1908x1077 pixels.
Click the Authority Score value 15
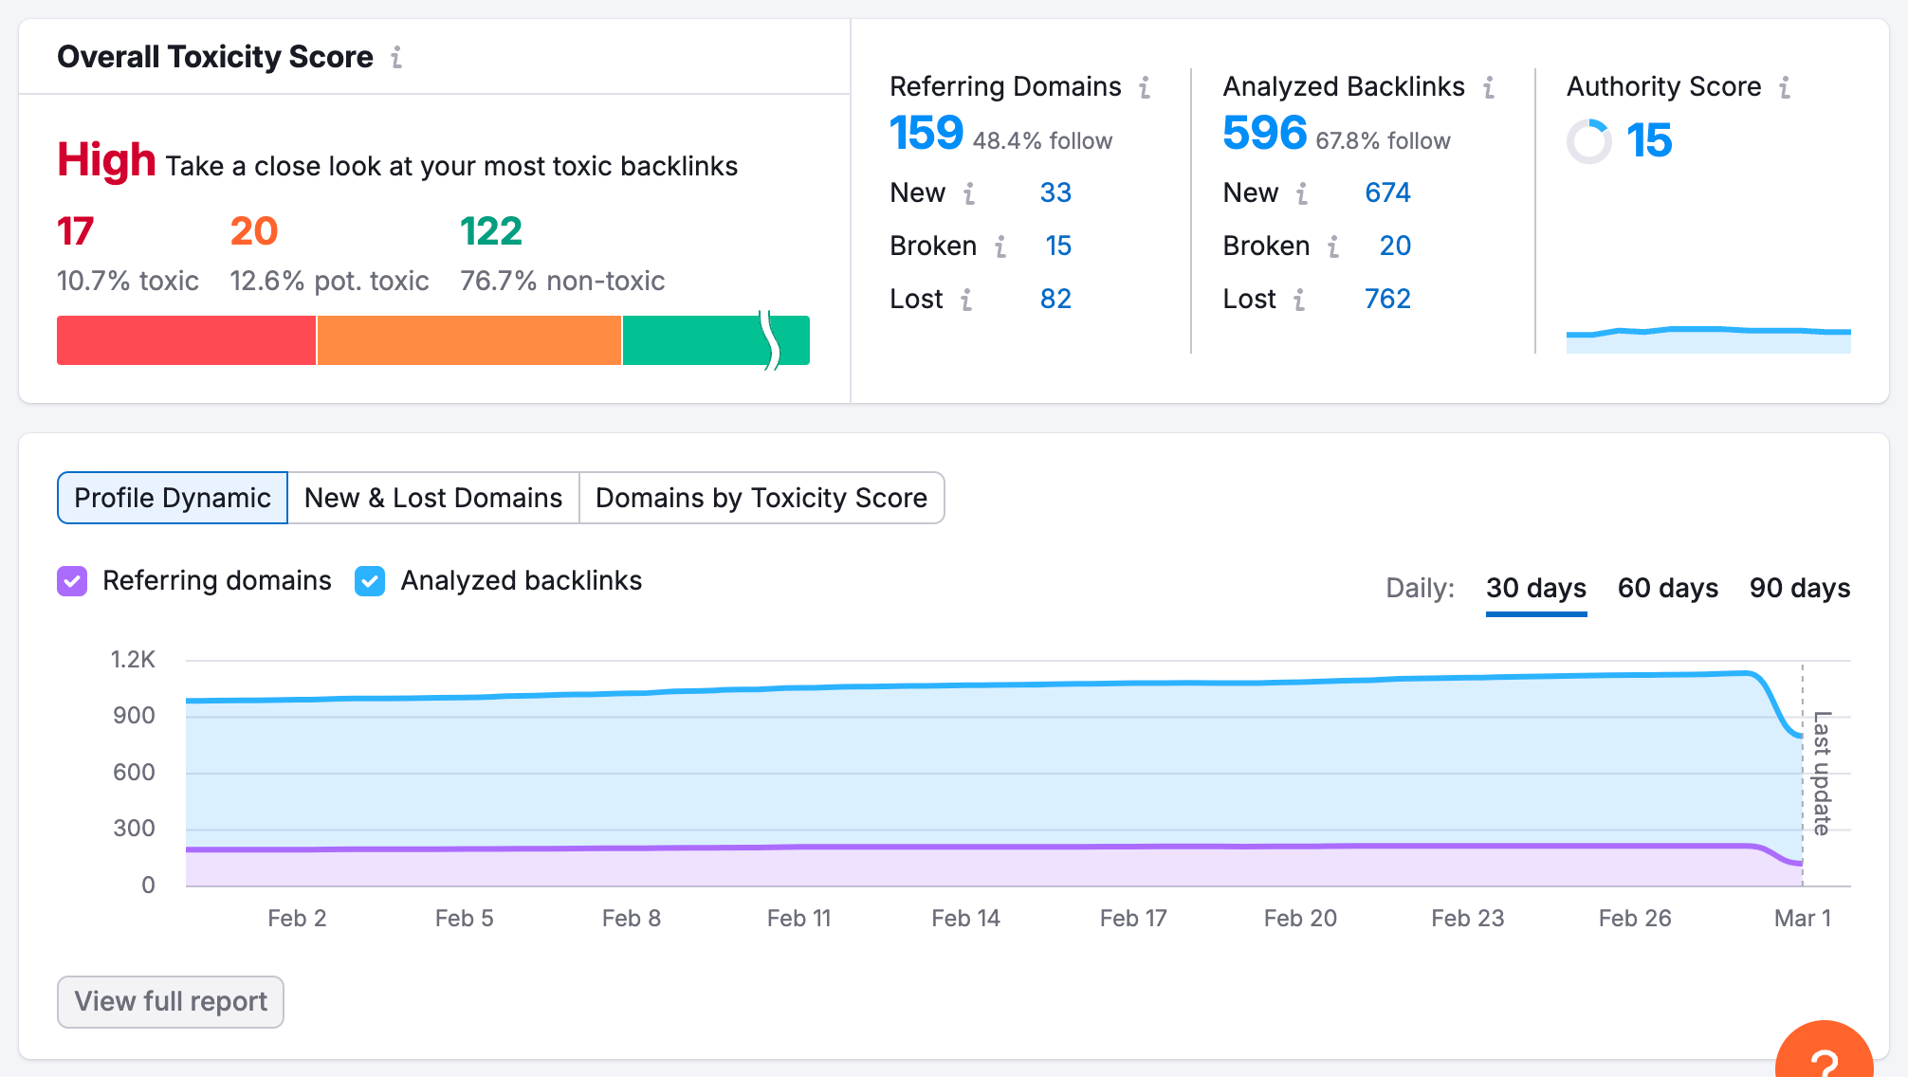[1650, 141]
